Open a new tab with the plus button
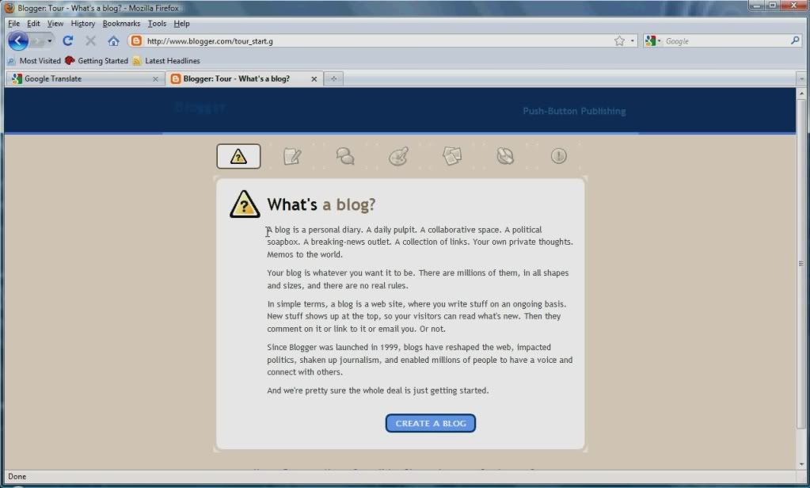 [x=333, y=78]
